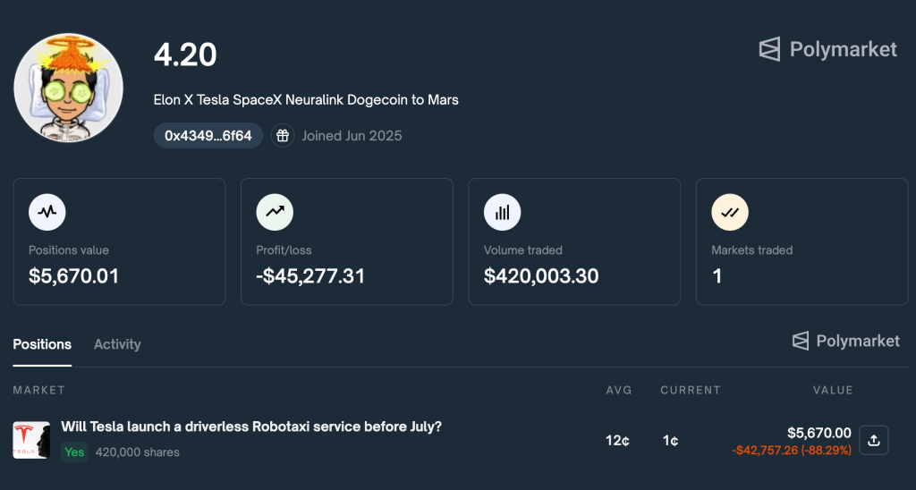Click the gift icon next to wallet address
Screen dimensions: 916x490
pos(282,136)
